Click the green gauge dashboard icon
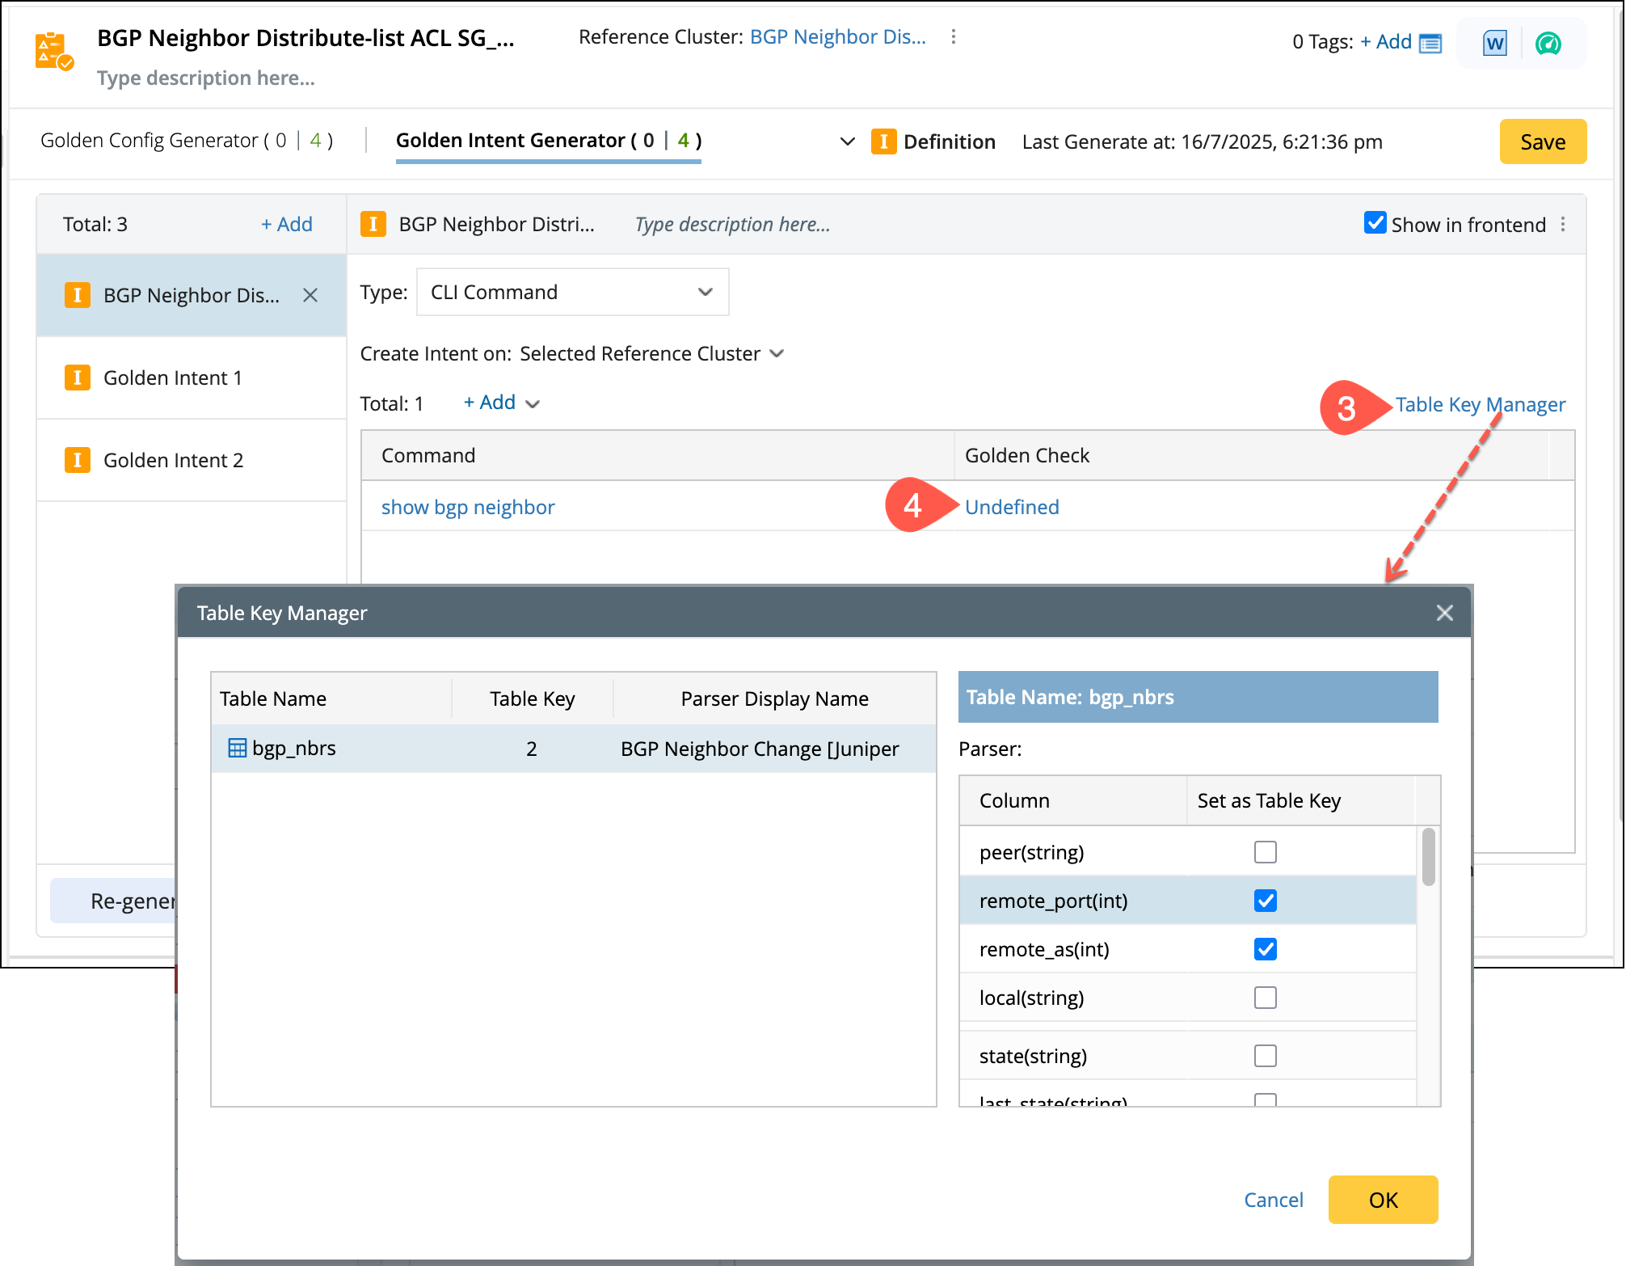This screenshot has height=1266, width=1626. point(1548,43)
